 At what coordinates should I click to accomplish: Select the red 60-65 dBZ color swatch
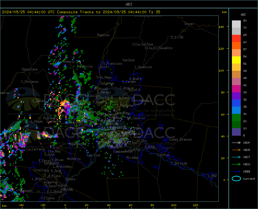coord(236,39)
